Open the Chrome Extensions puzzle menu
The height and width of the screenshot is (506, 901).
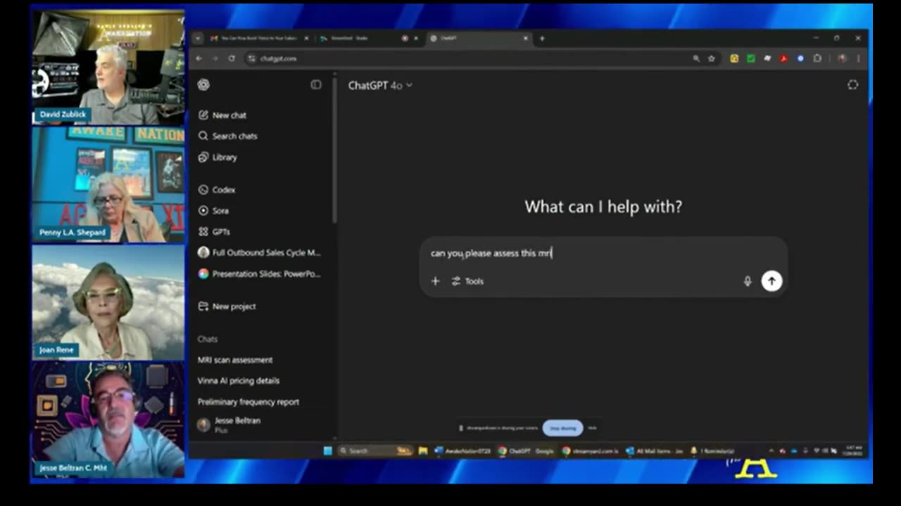(817, 58)
